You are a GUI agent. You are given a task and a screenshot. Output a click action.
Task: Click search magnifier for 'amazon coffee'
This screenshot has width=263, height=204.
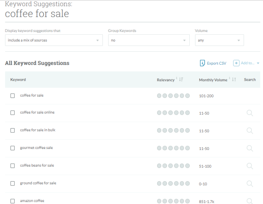[x=250, y=201]
